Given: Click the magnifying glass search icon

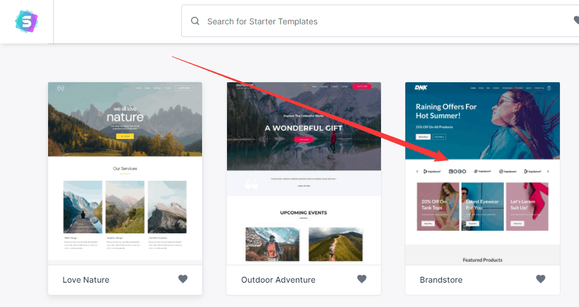Looking at the screenshot, I should coord(195,21).
